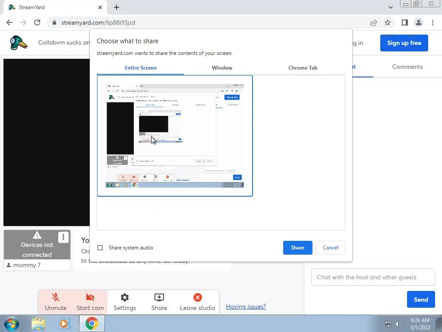Click the Chrome taskbar icon
The image size is (442, 332).
pyautogui.click(x=92, y=324)
